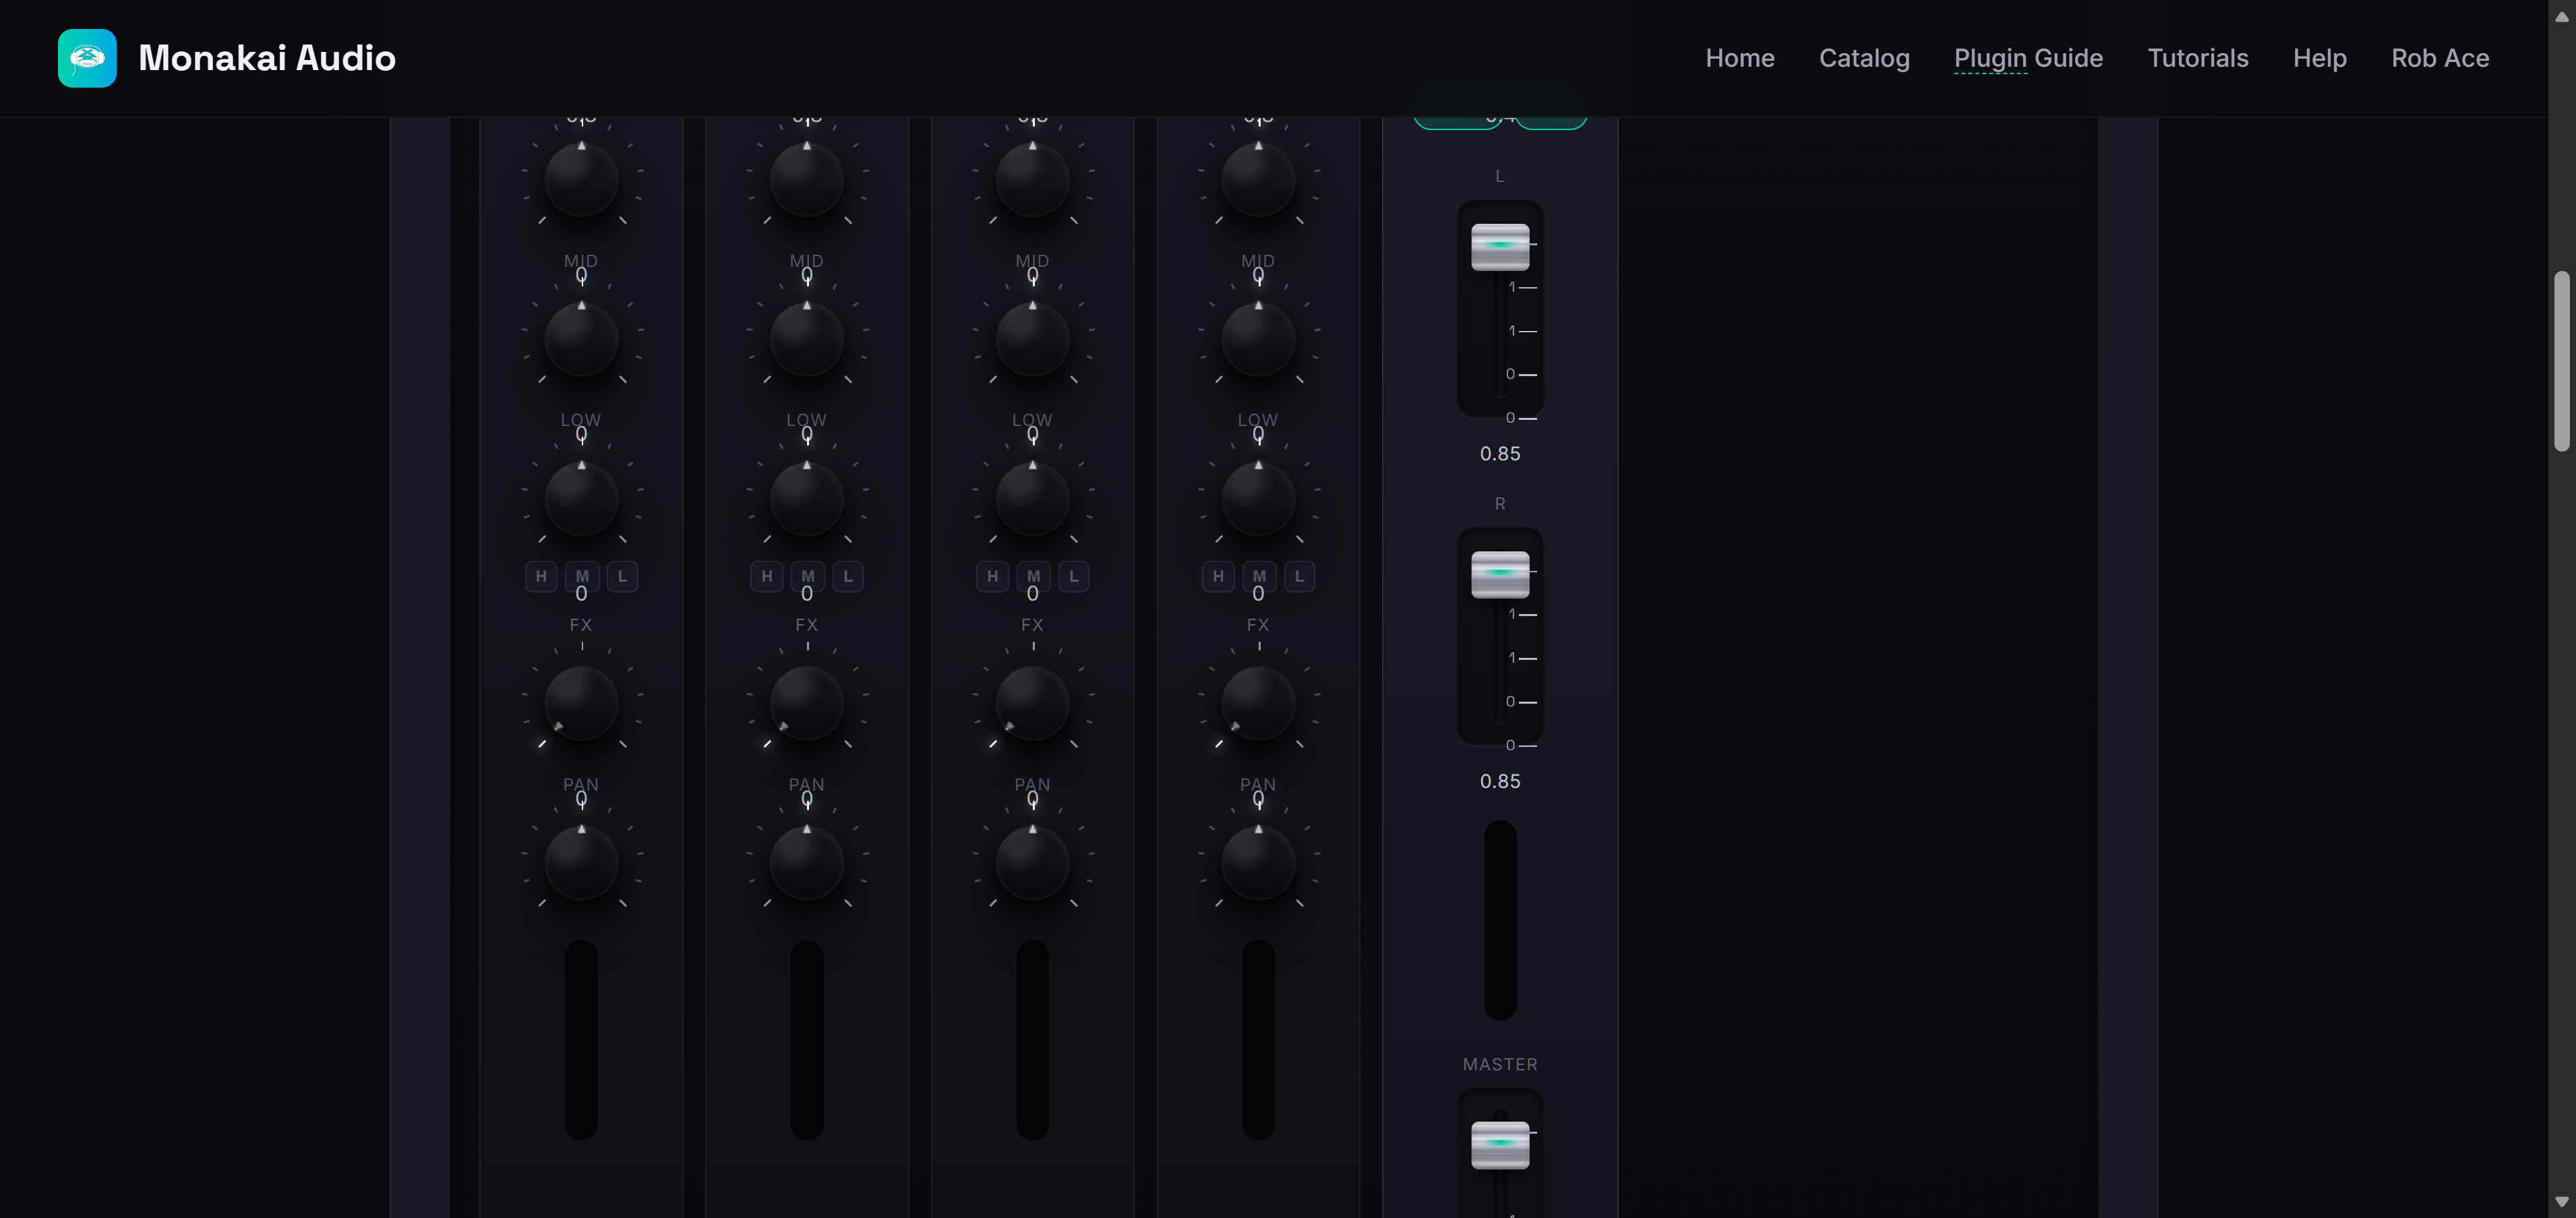Screen dimensions: 2576x1218
Task: Click the MID knob on the first channel strip
Action: coord(581,340)
